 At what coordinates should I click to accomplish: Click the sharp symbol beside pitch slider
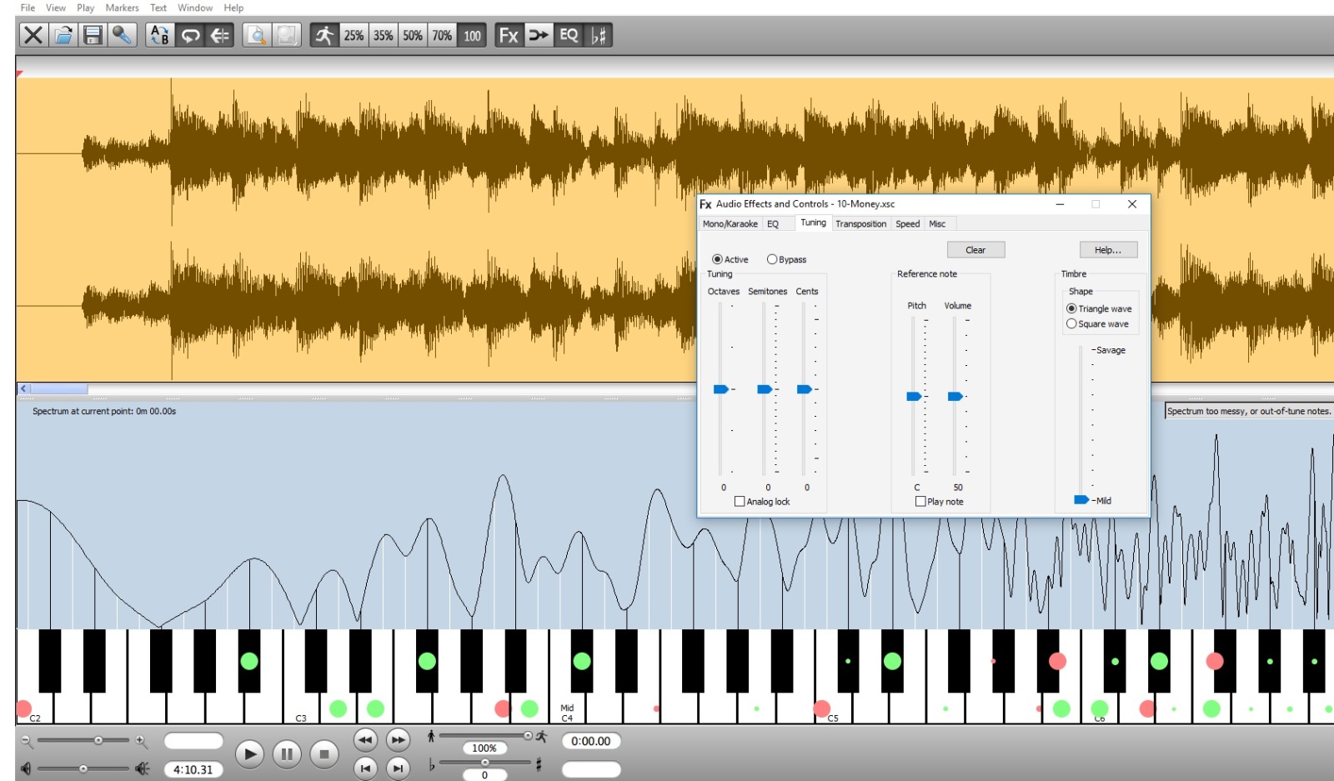pyautogui.click(x=539, y=764)
